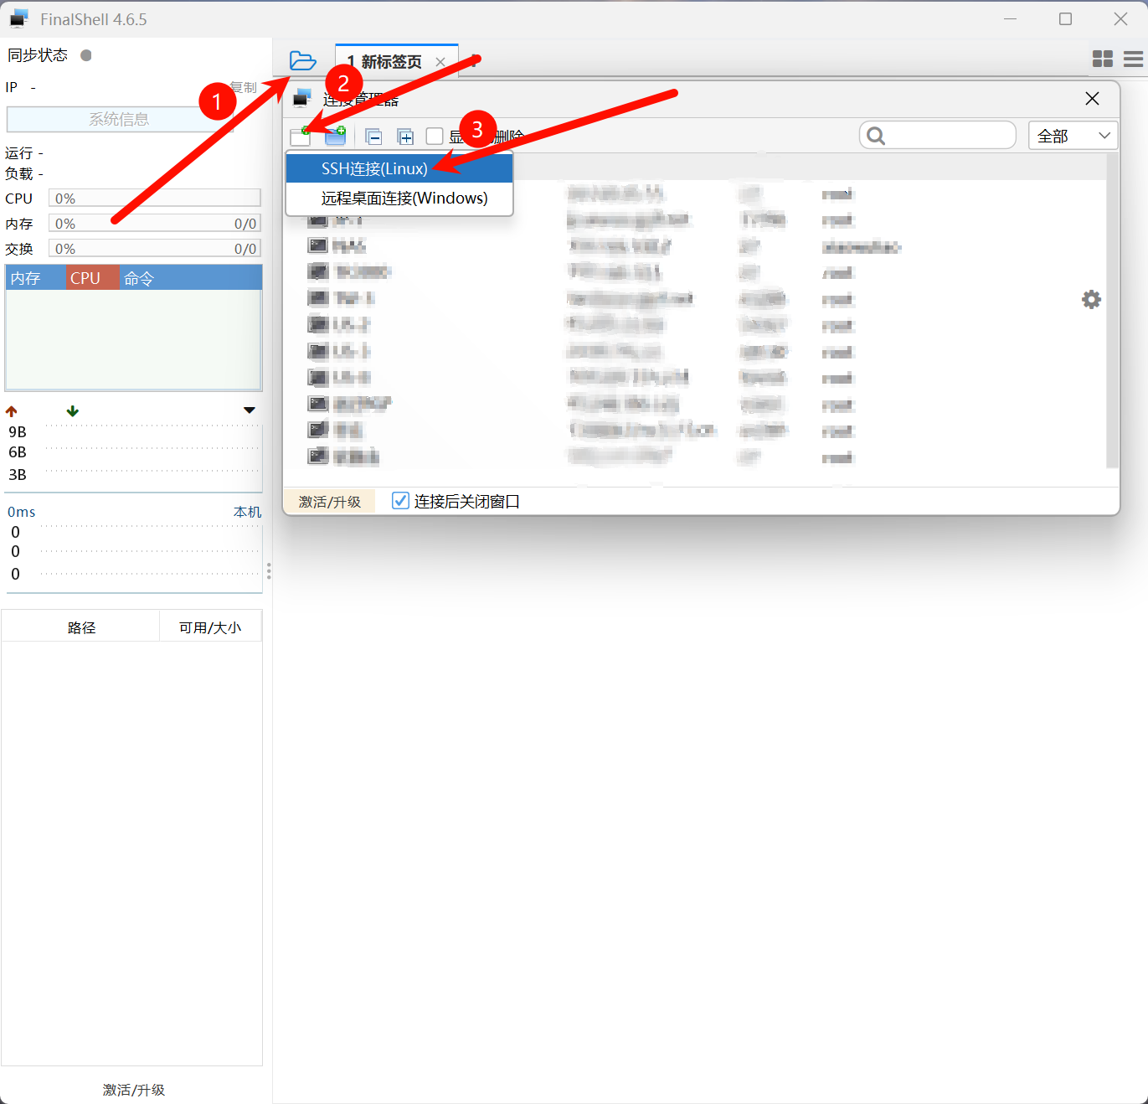Image resolution: width=1148 pixels, height=1104 pixels.
Task: Click the new folder icon with plus
Action: (x=335, y=136)
